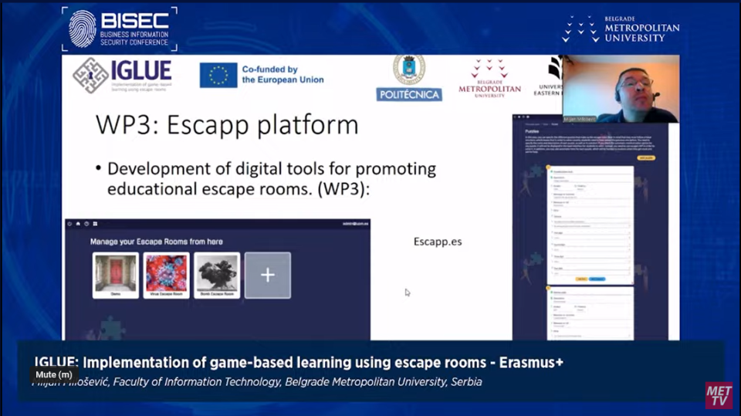Click the Escapp.es text on slide

click(438, 242)
